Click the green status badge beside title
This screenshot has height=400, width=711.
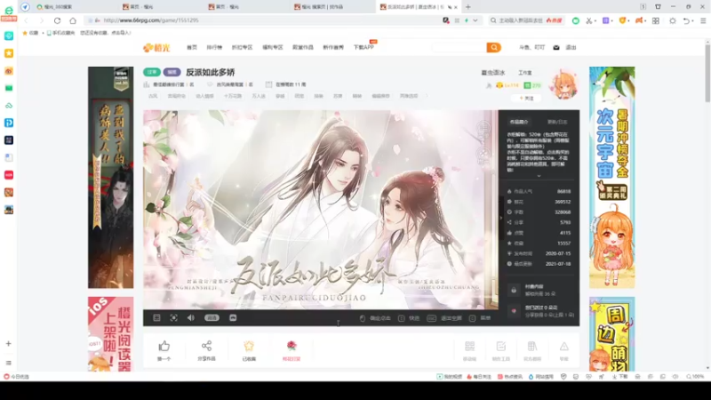point(152,72)
